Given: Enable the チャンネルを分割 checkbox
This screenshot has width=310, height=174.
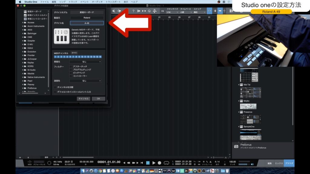Looking at the screenshot, I should click(55, 87).
